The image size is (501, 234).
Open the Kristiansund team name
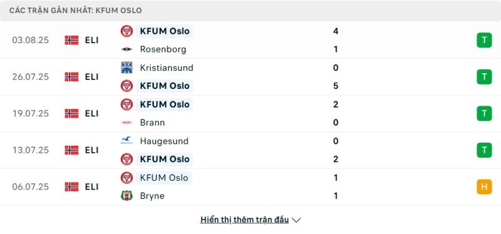(x=167, y=68)
